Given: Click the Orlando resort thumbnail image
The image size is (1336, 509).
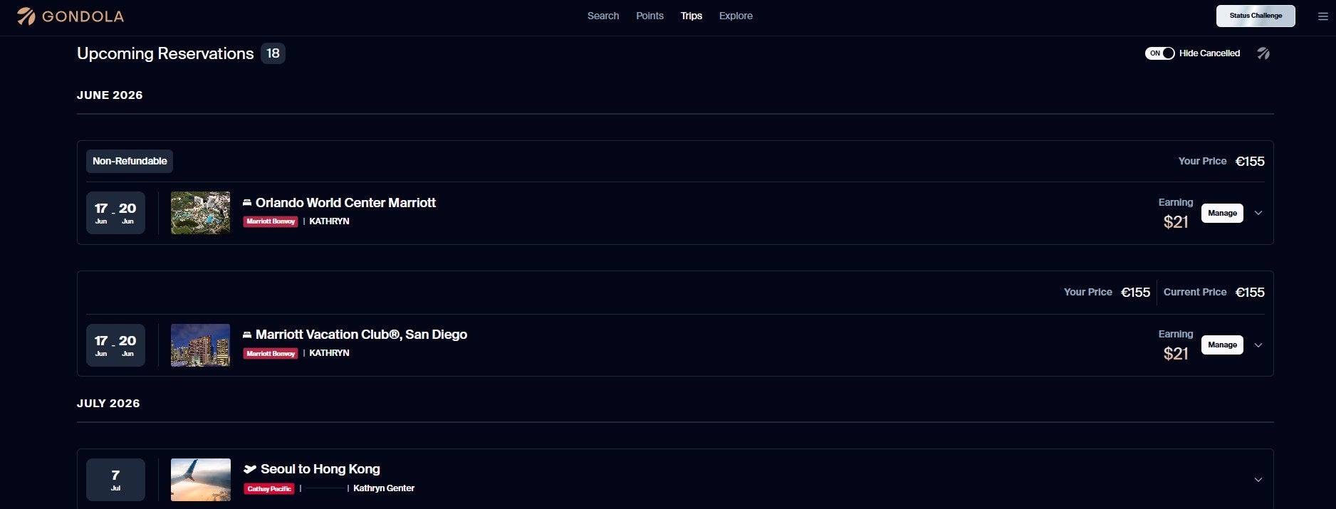Looking at the screenshot, I should (200, 213).
